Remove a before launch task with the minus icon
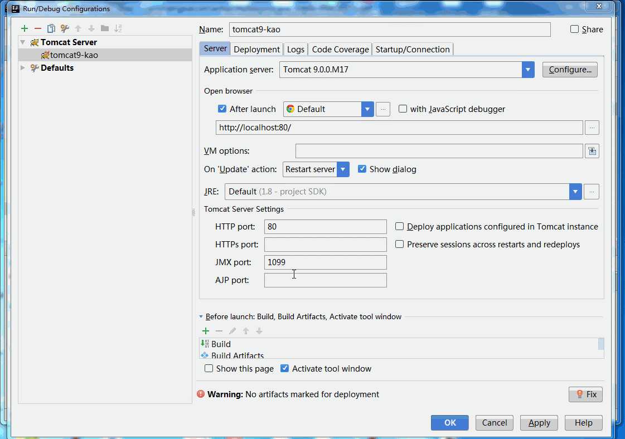This screenshot has height=439, width=625. pos(219,331)
